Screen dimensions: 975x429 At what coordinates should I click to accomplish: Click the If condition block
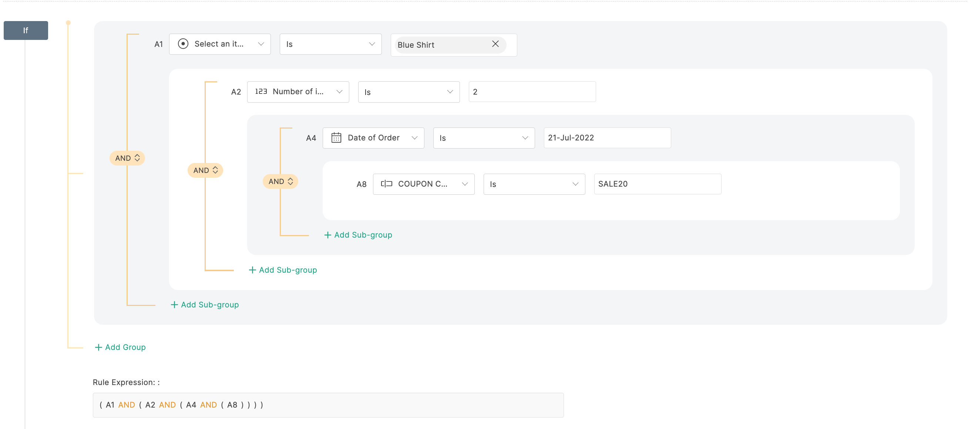click(26, 30)
